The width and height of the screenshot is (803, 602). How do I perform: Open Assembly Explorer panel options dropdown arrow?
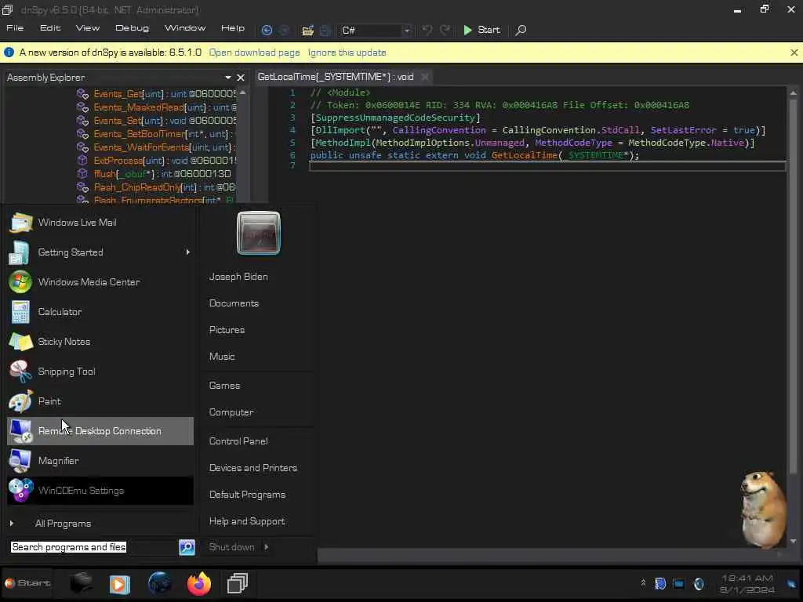pyautogui.click(x=228, y=78)
